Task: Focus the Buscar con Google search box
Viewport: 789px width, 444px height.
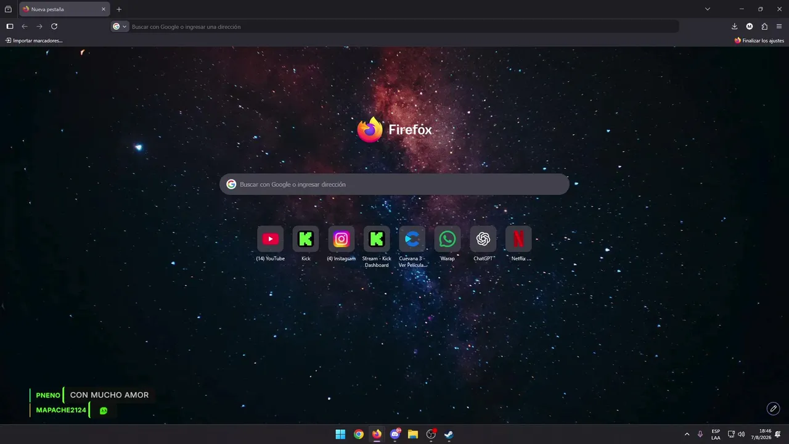Action: pos(394,184)
